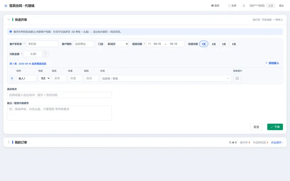
Task: Click the 今日待归还 1 status text
Action: [x=261, y=142]
